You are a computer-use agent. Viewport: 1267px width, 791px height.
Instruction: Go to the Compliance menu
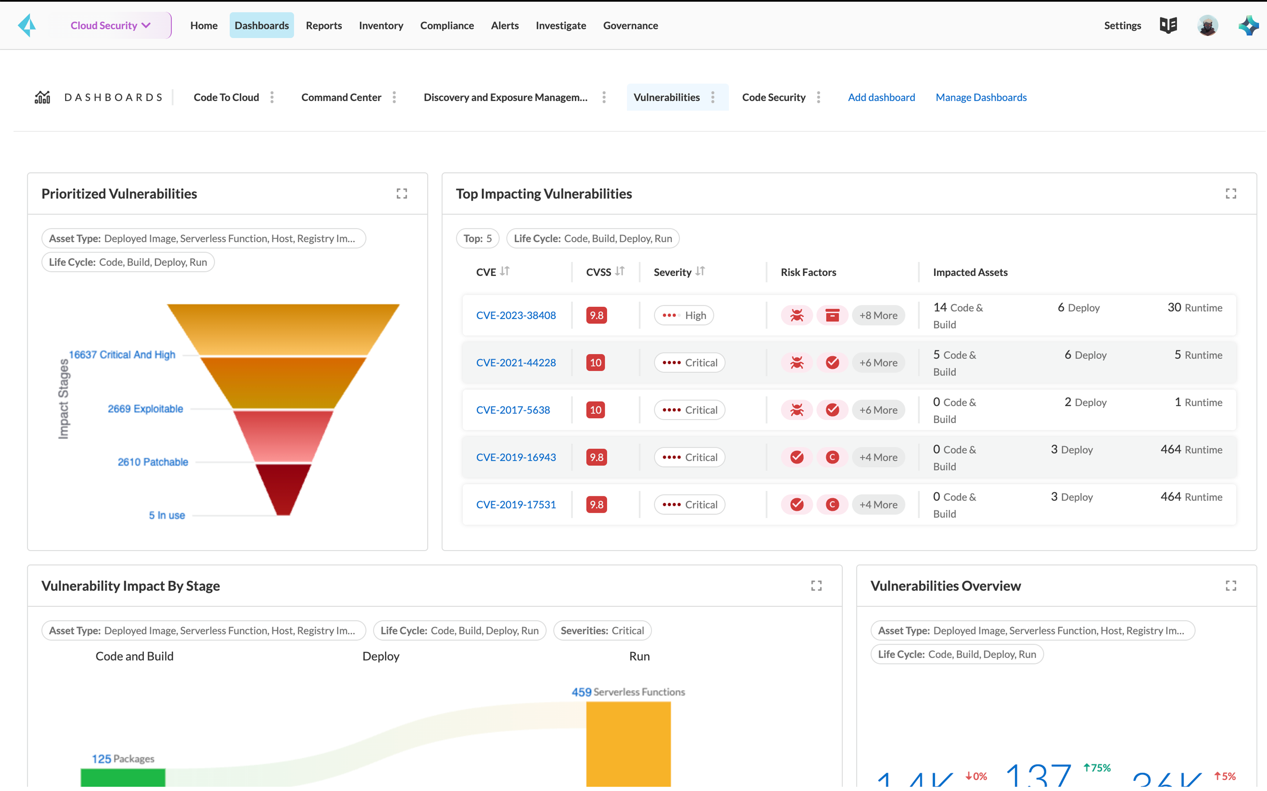[447, 25]
